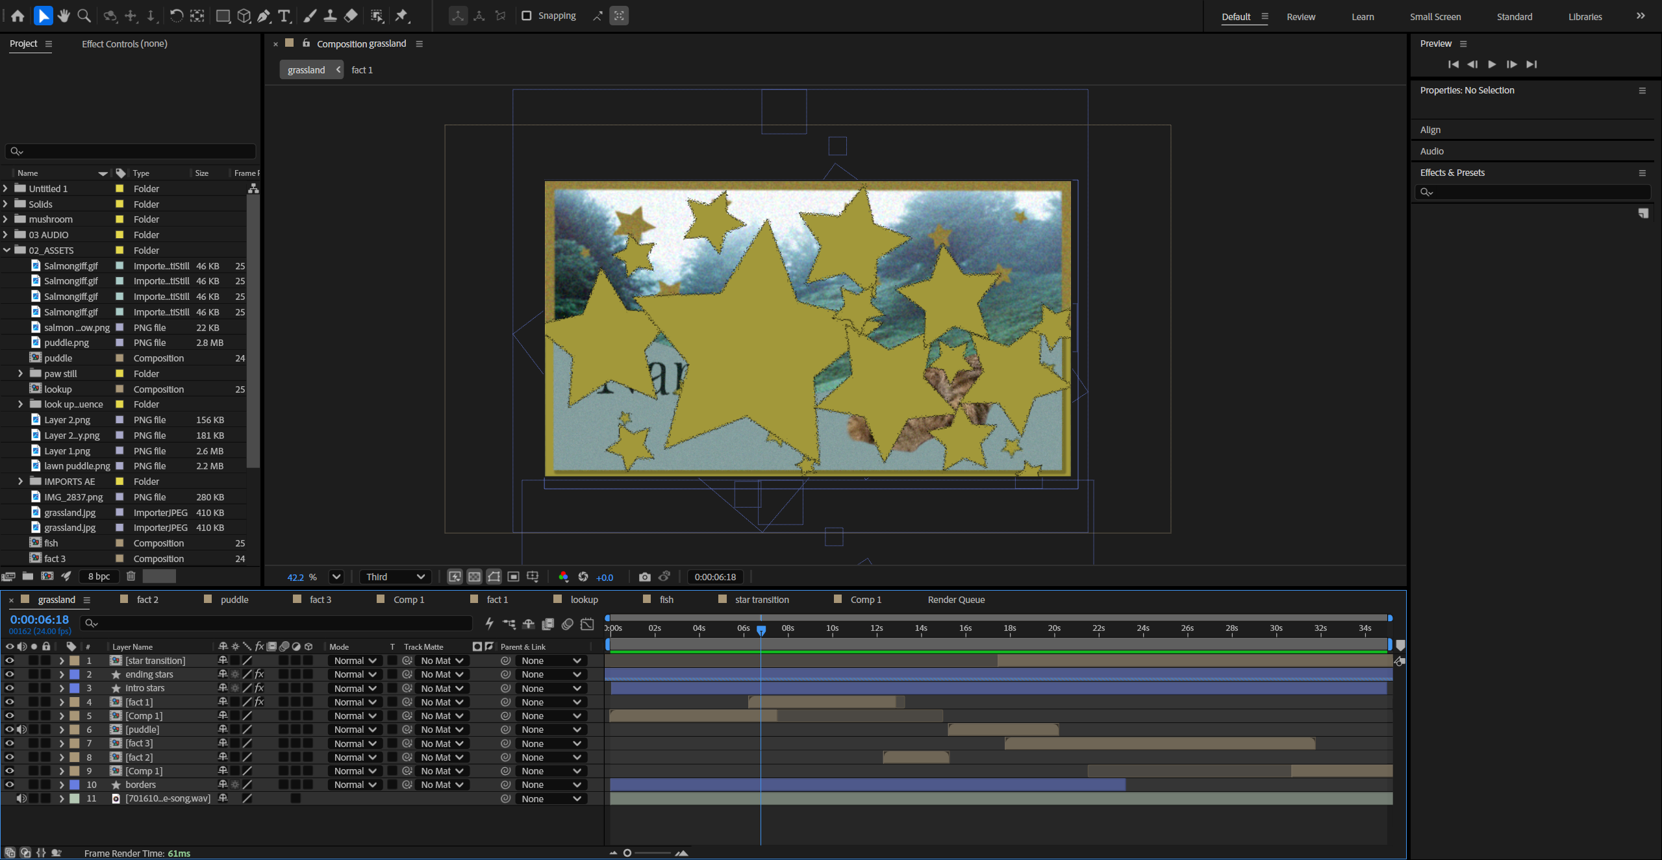This screenshot has height=860, width=1662.
Task: Enable the Snapping checkbox
Action: pos(527,16)
